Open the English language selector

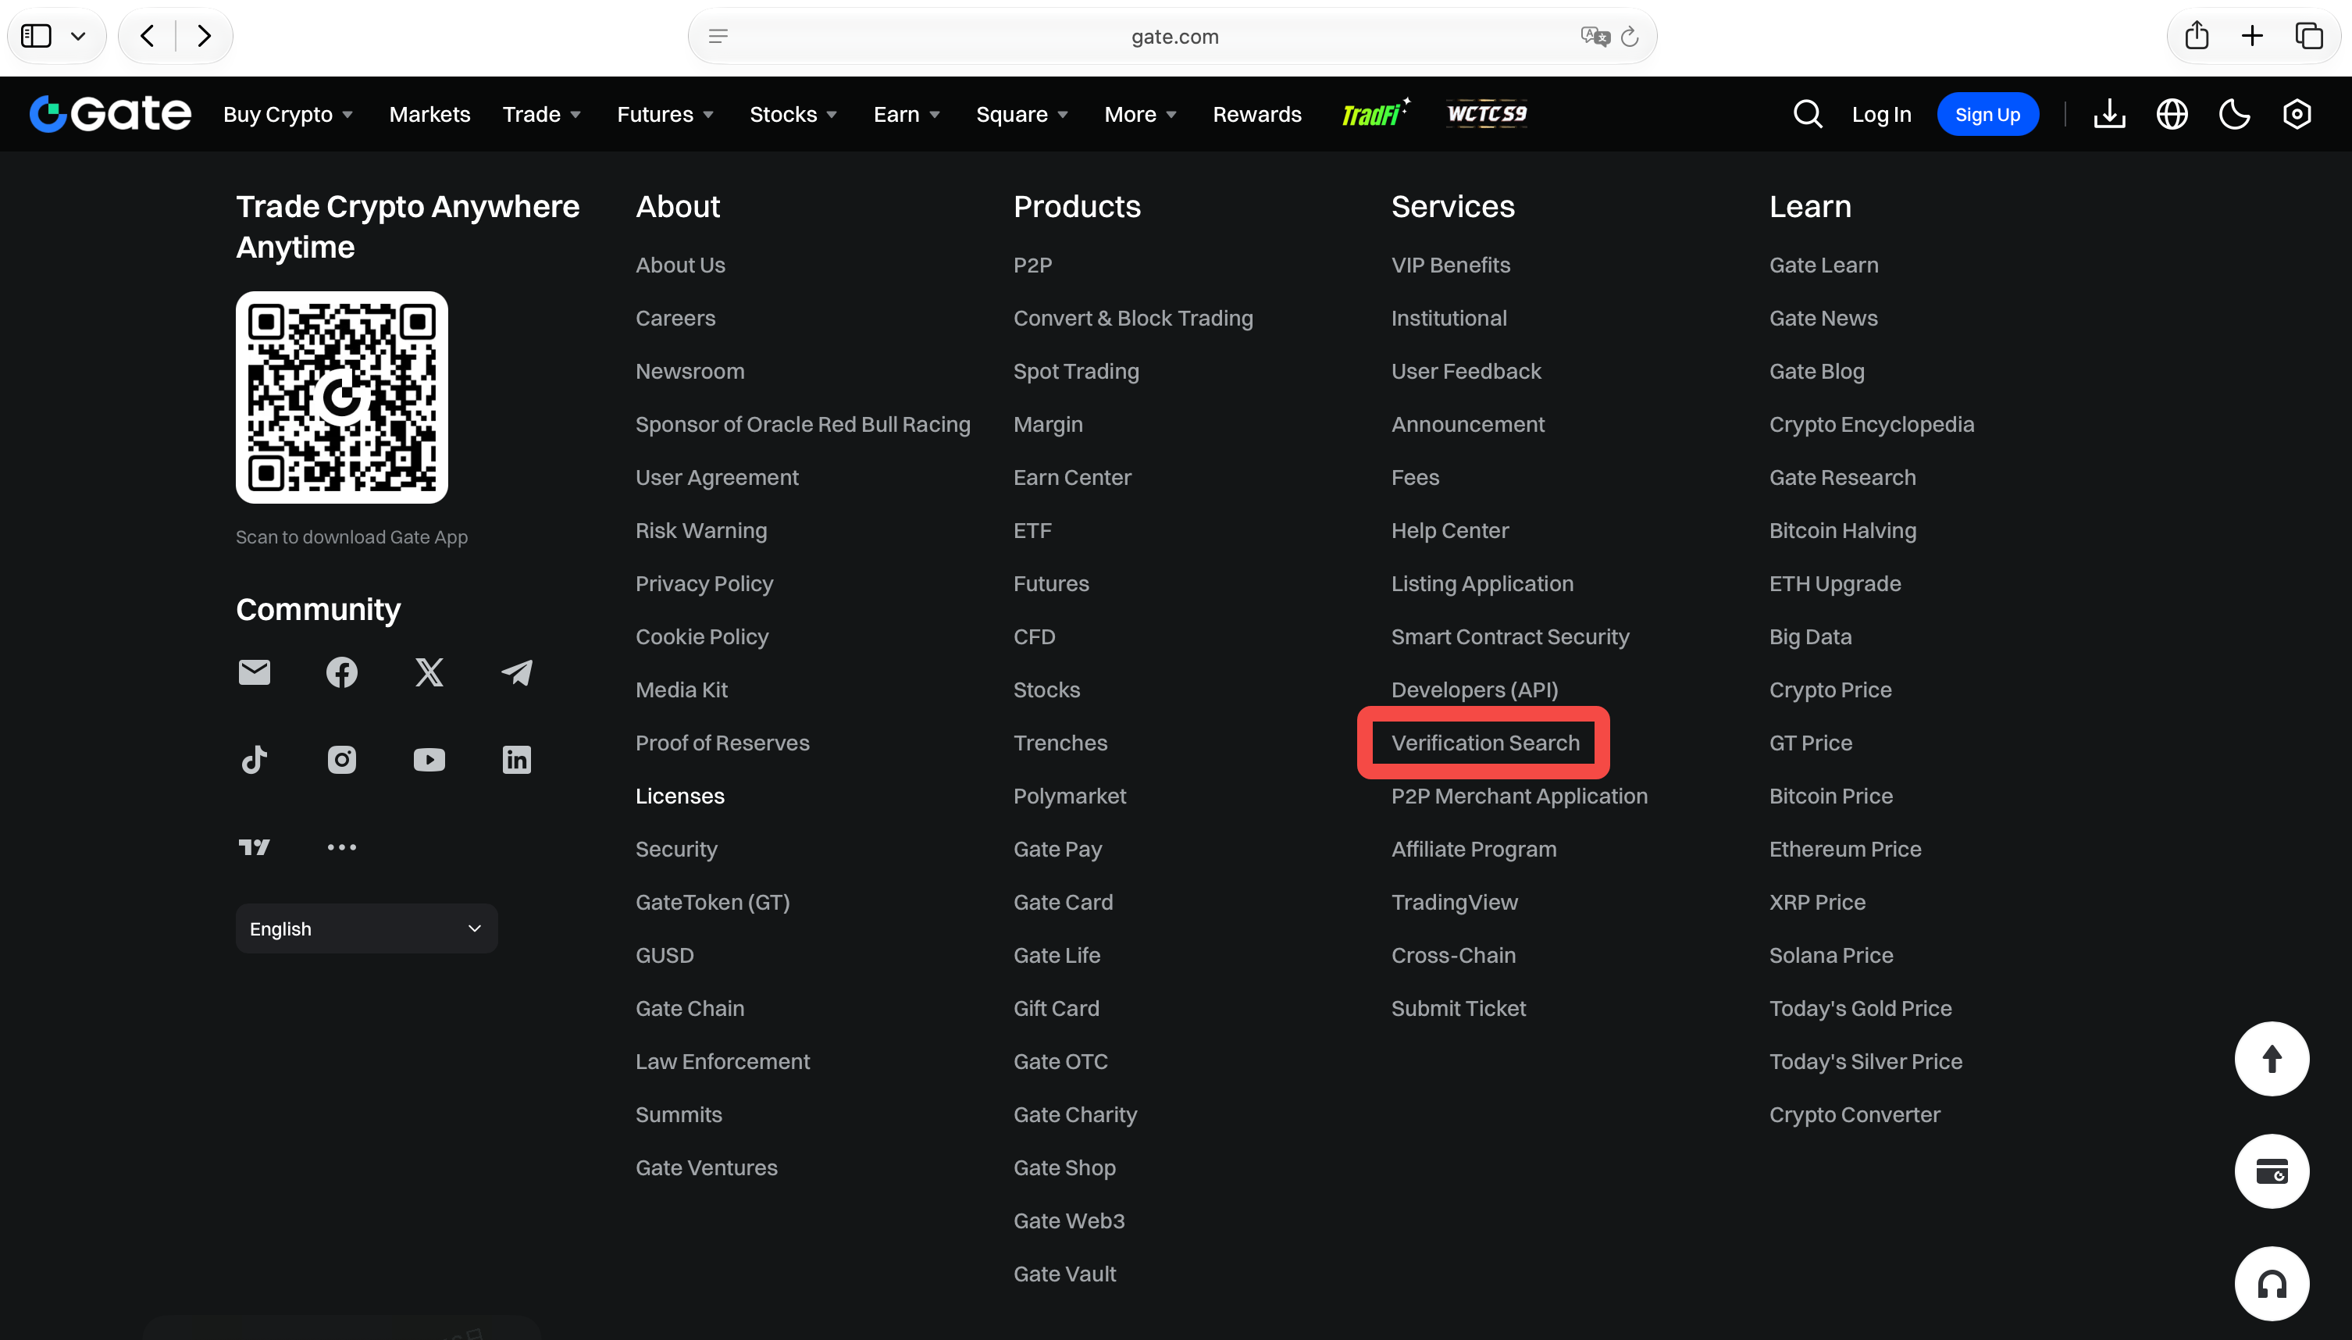366,928
